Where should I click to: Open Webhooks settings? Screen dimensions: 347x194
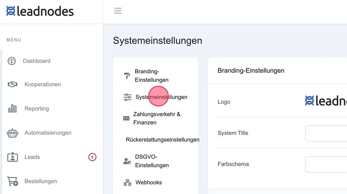(149, 182)
